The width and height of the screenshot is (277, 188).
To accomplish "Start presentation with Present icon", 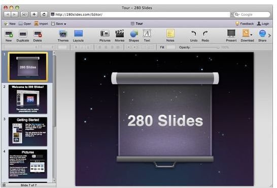I will (x=231, y=34).
